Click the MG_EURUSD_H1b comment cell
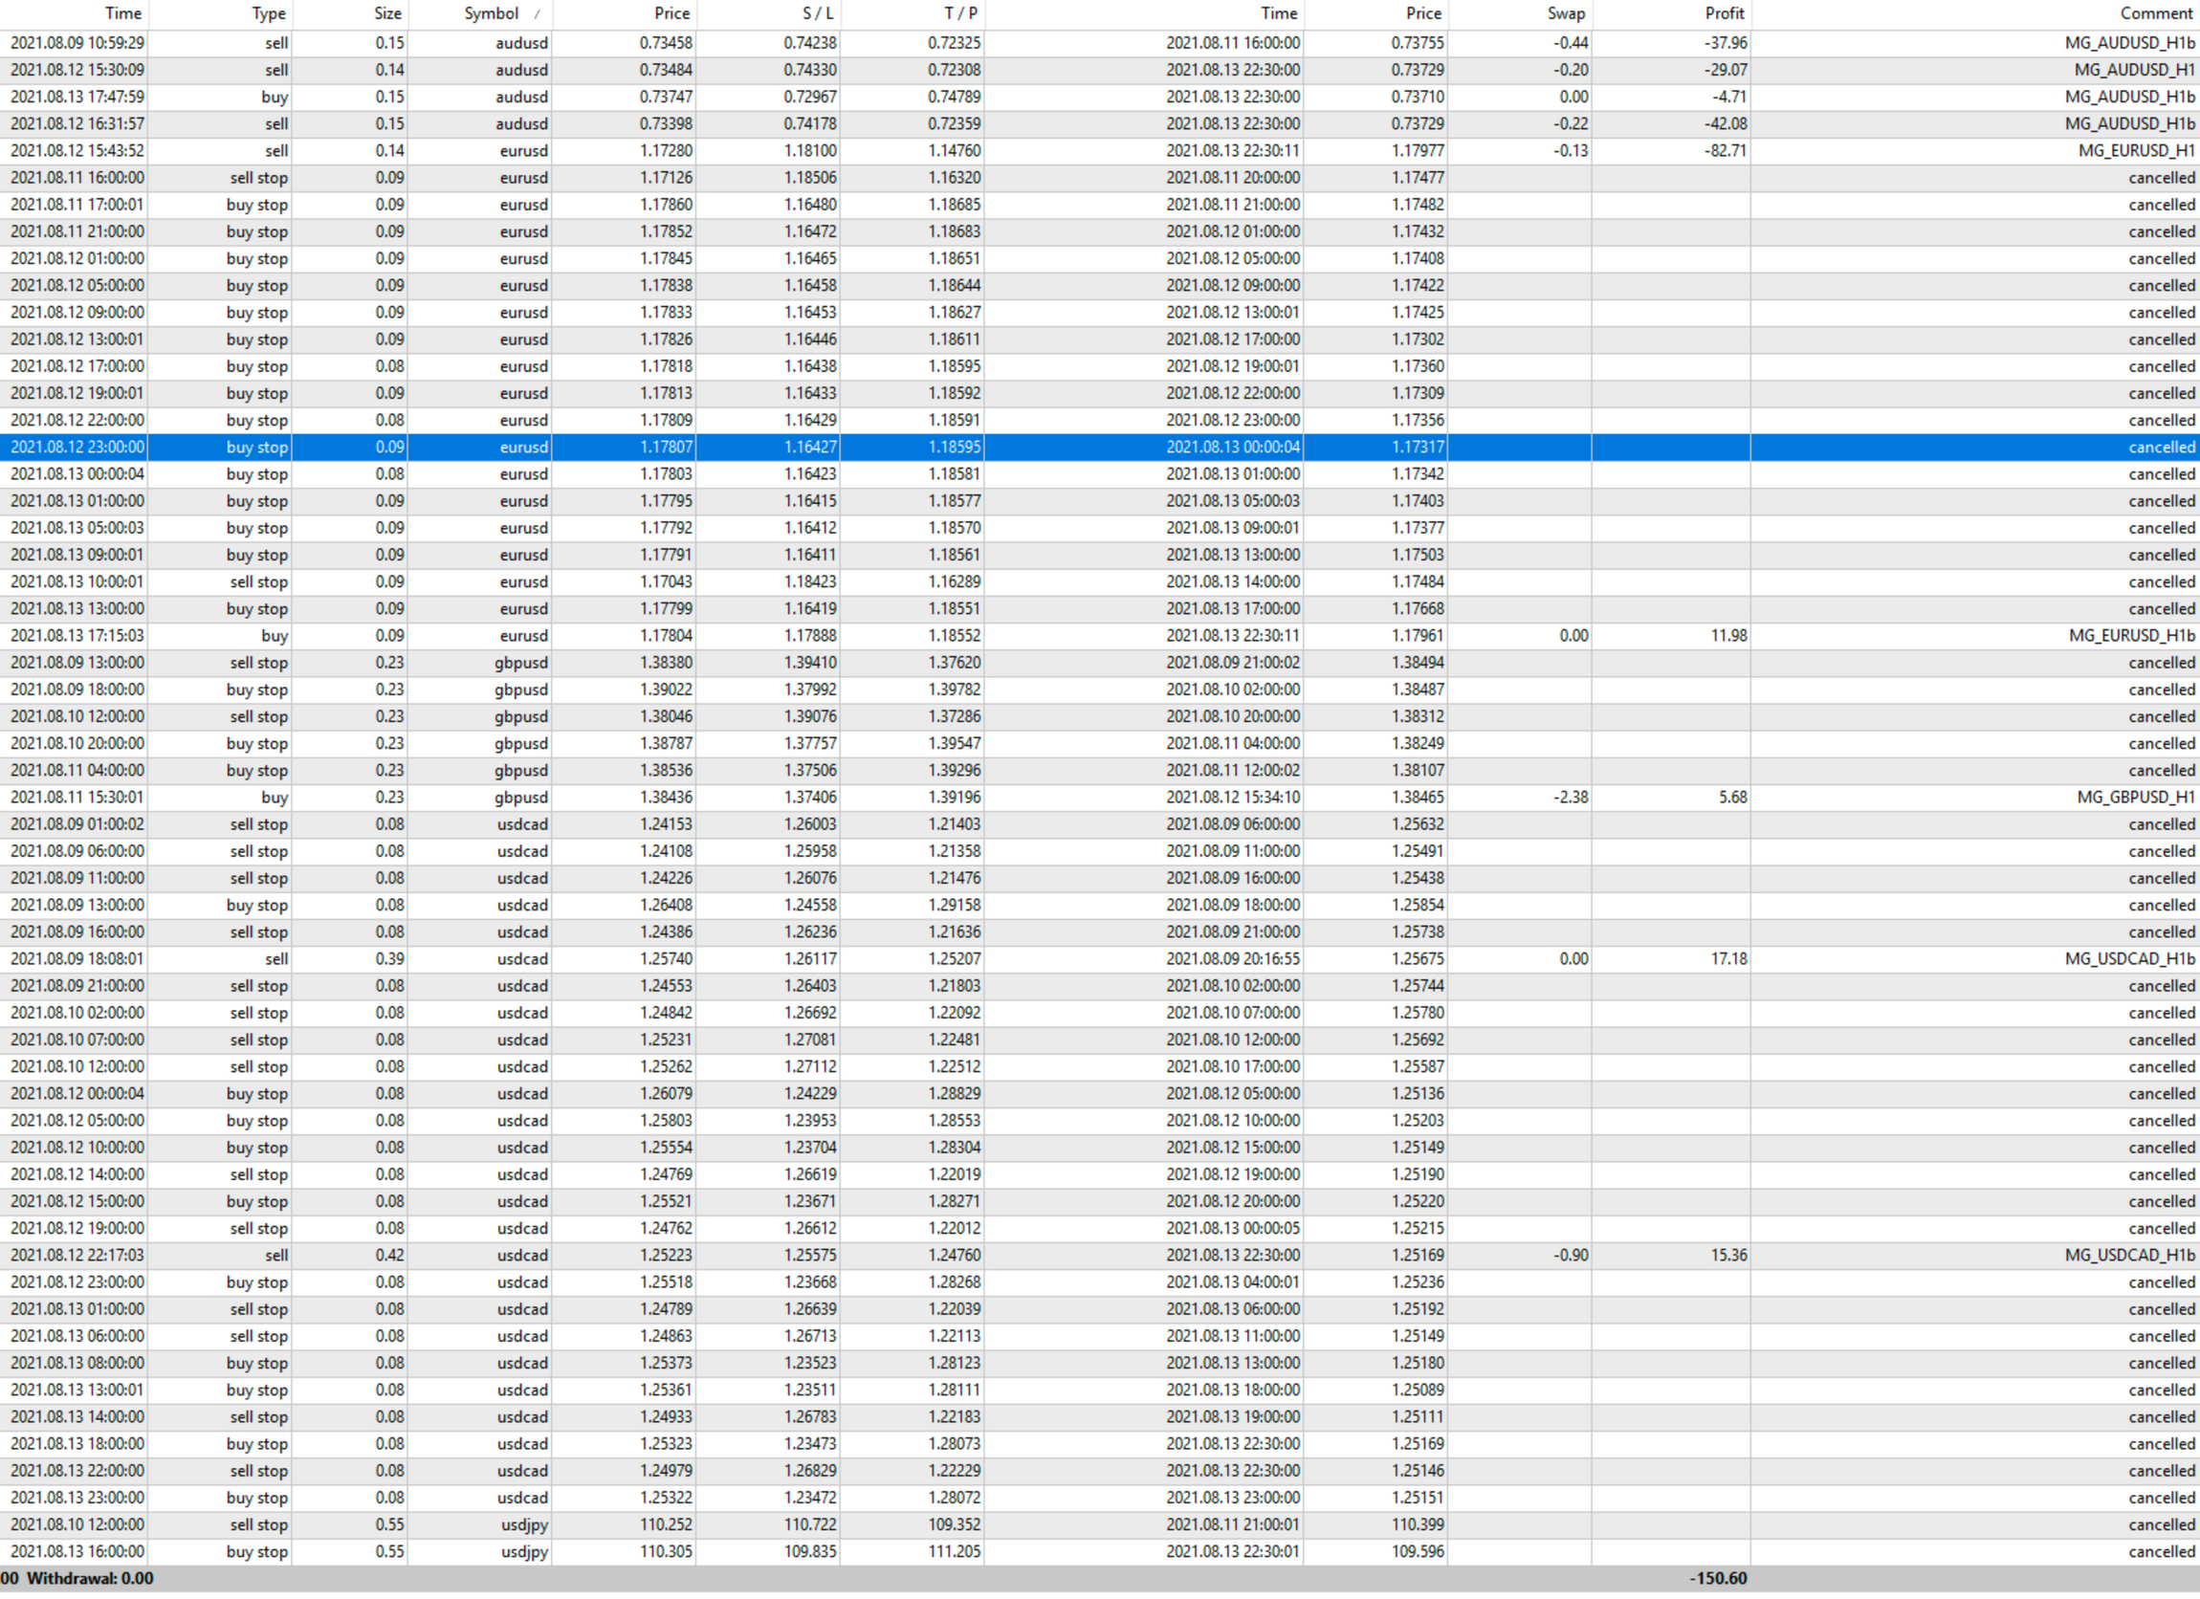This screenshot has width=2200, height=1599. tap(2130, 636)
